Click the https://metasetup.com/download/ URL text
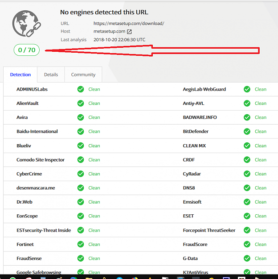 point(129,24)
